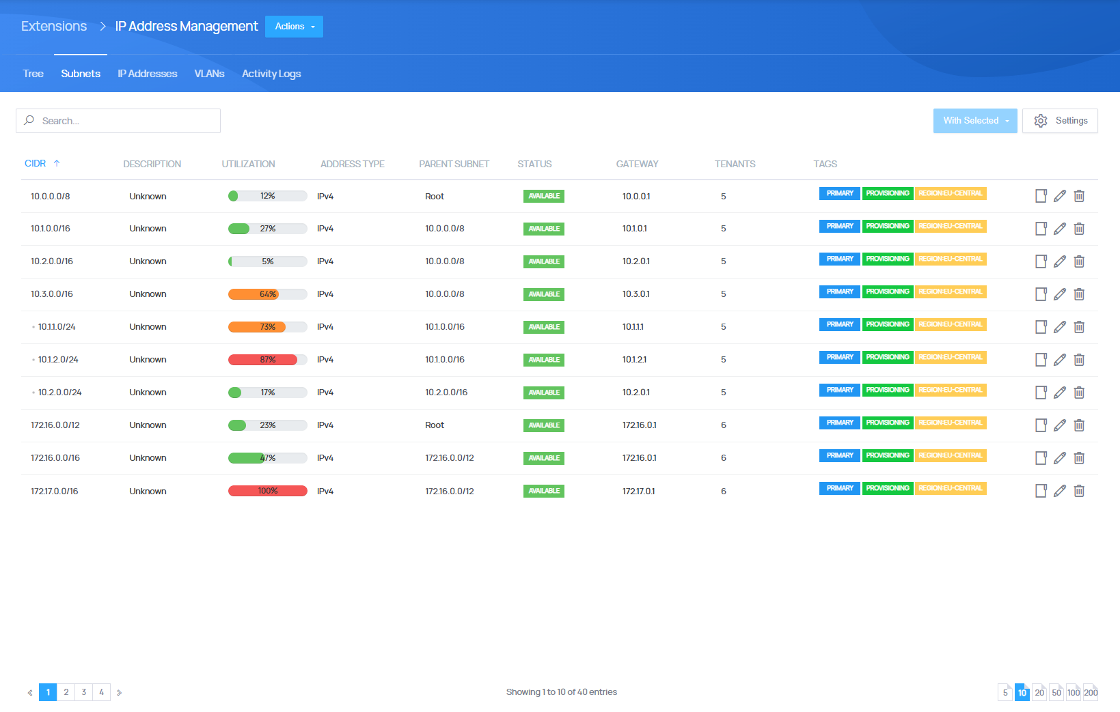This screenshot has width=1120, height=712.
Task: Open the note icon for subnet 10.2.0.0/16
Action: 1041,261
